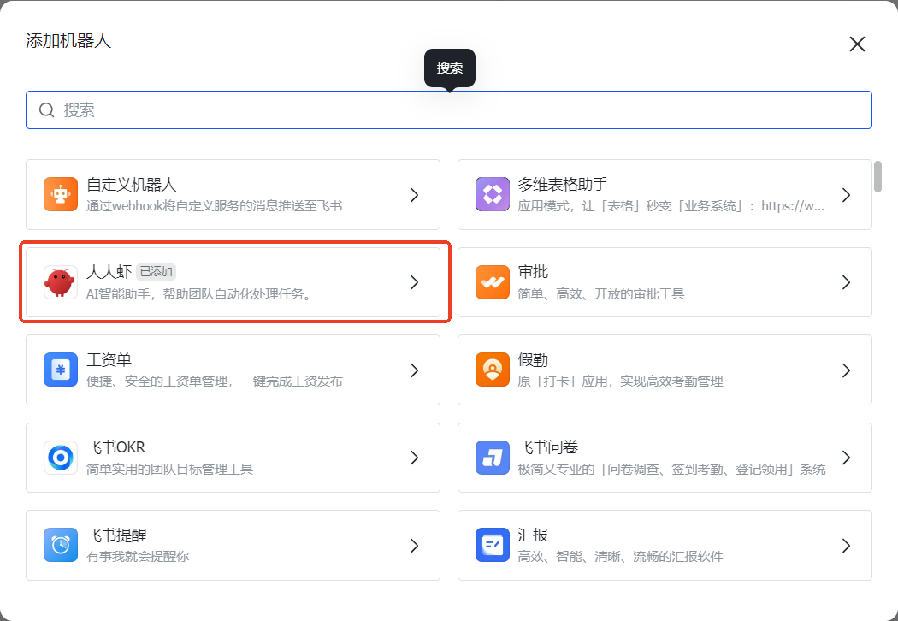The width and height of the screenshot is (898, 621).
Task: Click the robot list scrollbar thumb
Action: [877, 176]
